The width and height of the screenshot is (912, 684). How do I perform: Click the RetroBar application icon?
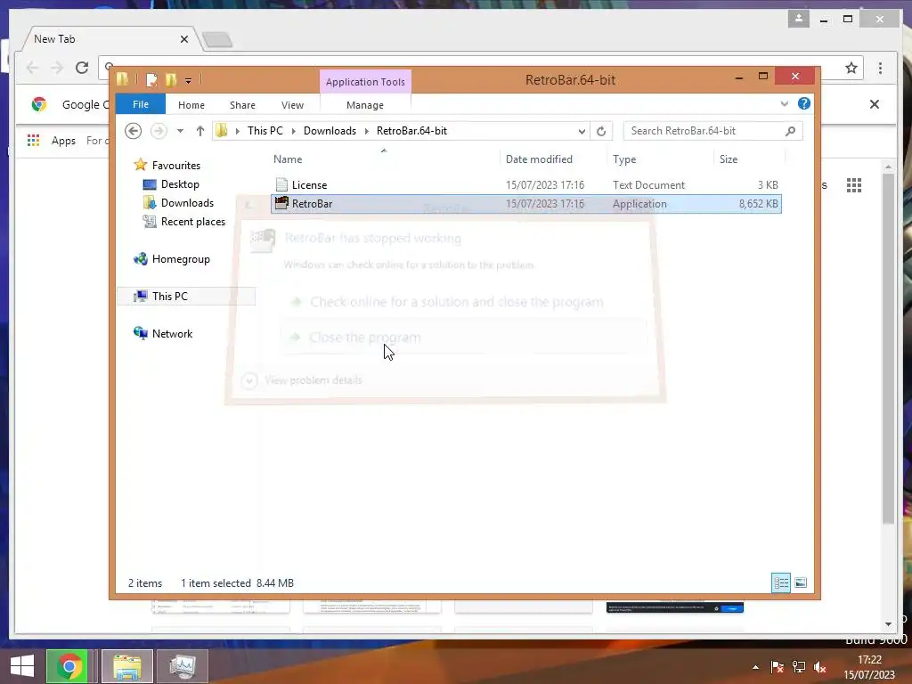[x=281, y=203]
